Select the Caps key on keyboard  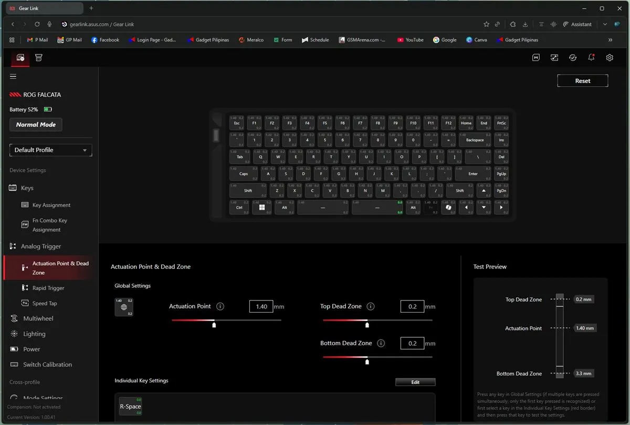[244, 173]
